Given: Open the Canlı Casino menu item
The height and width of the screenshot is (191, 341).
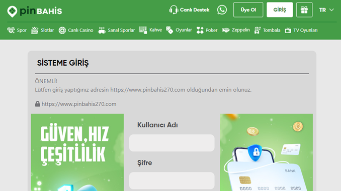Looking at the screenshot, I should [x=75, y=30].
